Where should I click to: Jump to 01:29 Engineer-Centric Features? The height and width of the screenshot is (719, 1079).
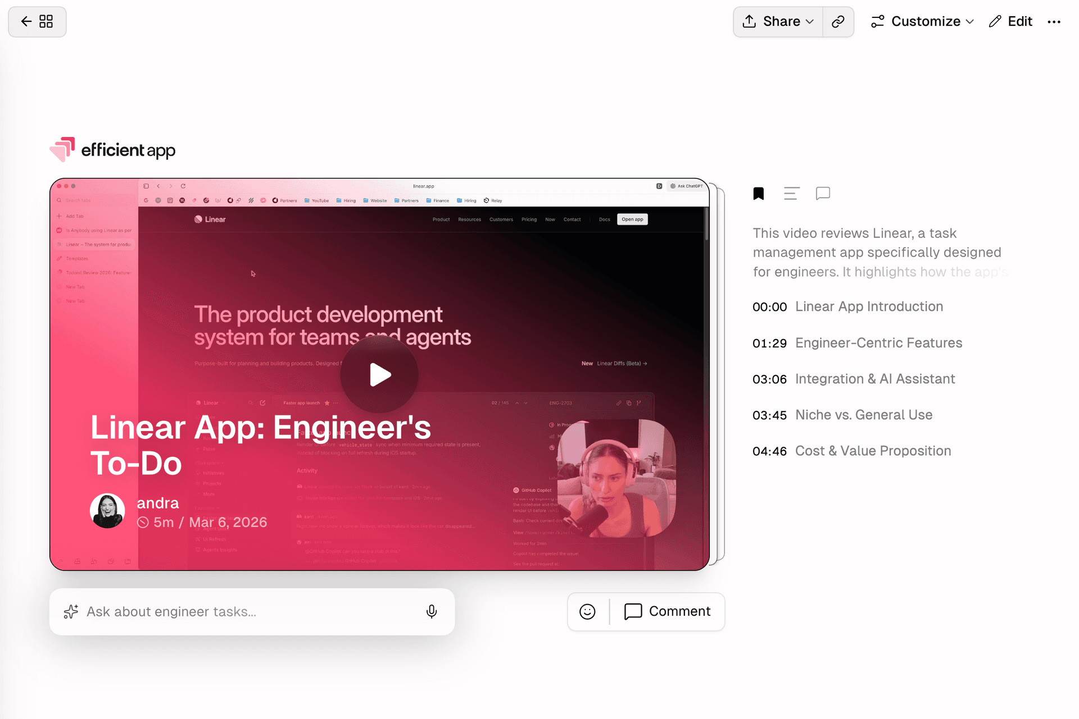coord(858,343)
